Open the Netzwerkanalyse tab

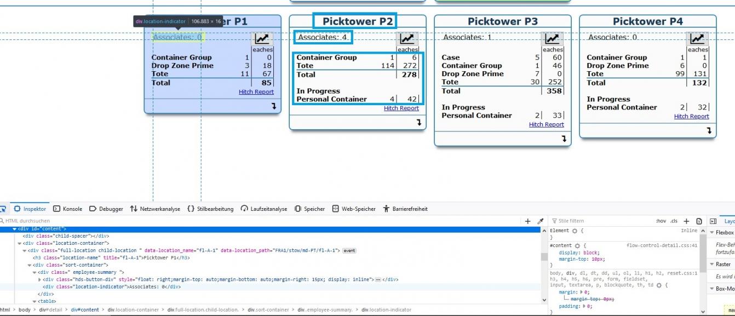point(155,209)
